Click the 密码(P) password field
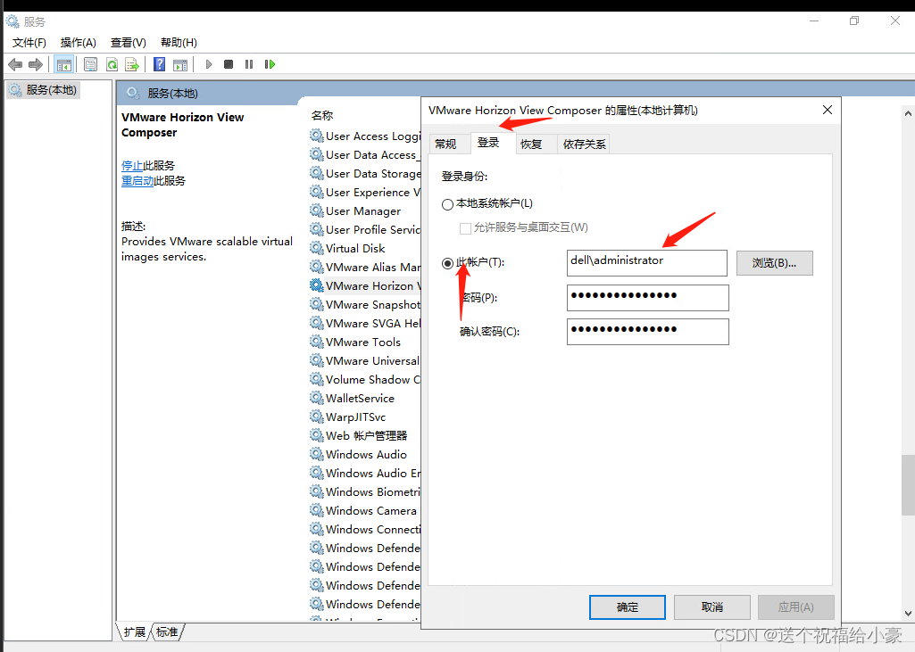The height and width of the screenshot is (652, 915). click(x=648, y=297)
